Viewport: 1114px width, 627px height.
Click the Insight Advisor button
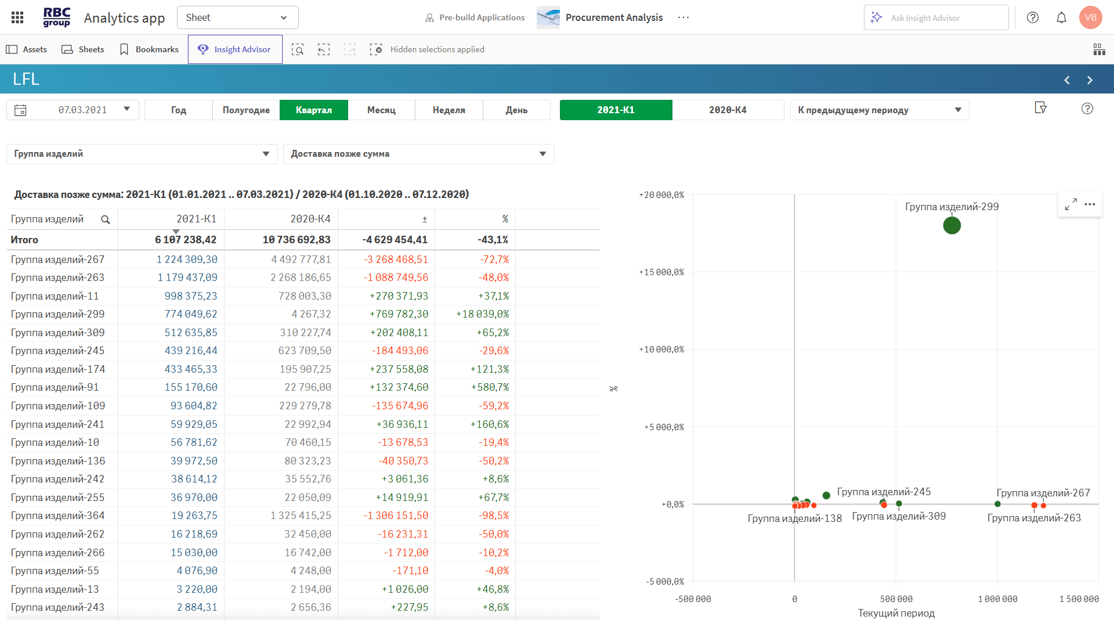click(x=235, y=49)
